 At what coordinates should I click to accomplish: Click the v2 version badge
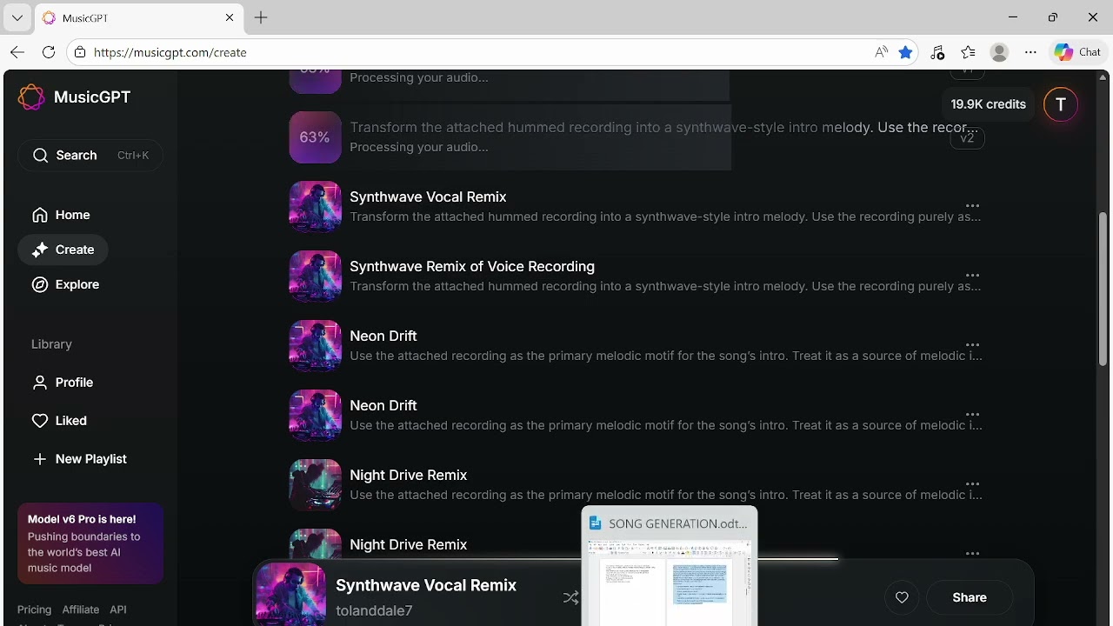point(967,138)
